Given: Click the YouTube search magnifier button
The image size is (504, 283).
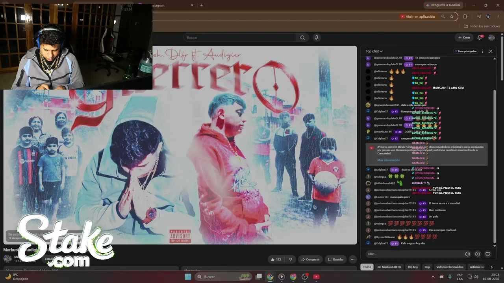Looking at the screenshot, I should tap(302, 38).
